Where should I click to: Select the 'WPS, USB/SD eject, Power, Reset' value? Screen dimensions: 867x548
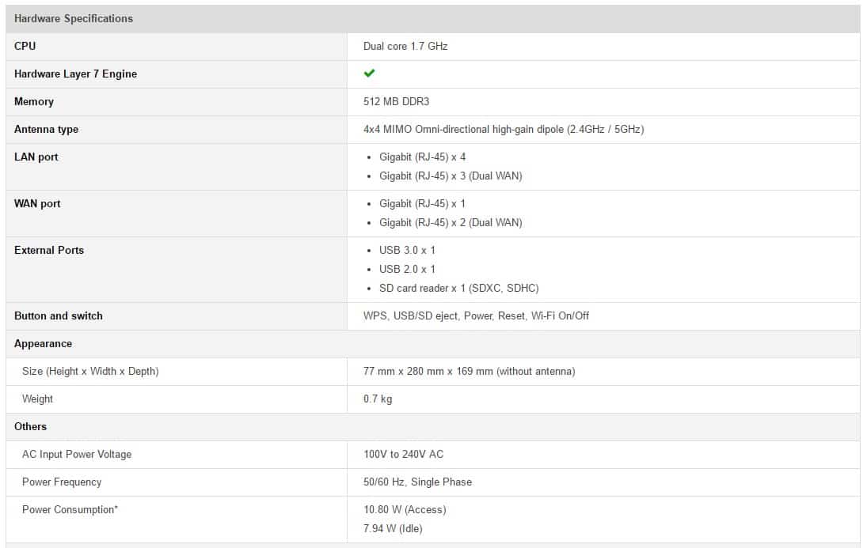(444, 316)
